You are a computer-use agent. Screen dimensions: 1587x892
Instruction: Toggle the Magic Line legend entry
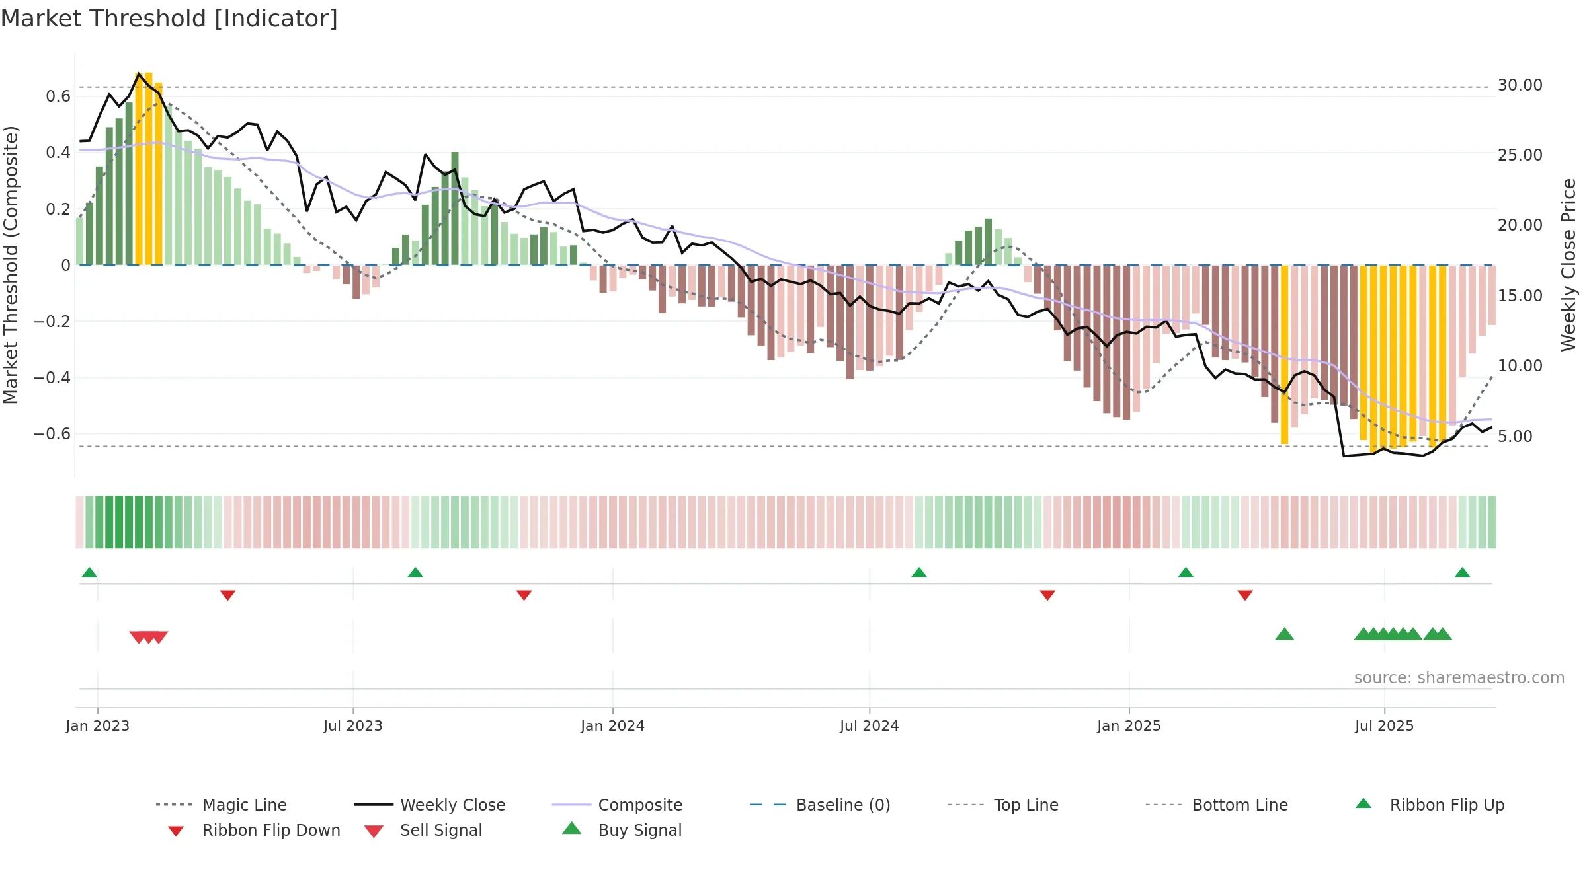tap(222, 805)
